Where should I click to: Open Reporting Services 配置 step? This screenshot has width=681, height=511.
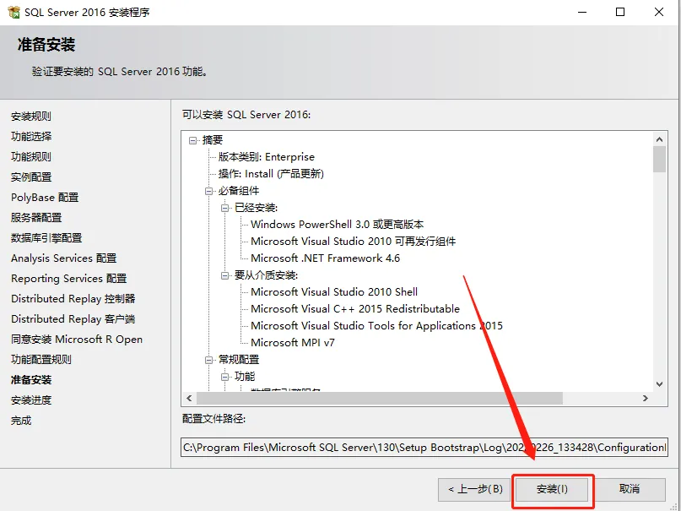[68, 279]
